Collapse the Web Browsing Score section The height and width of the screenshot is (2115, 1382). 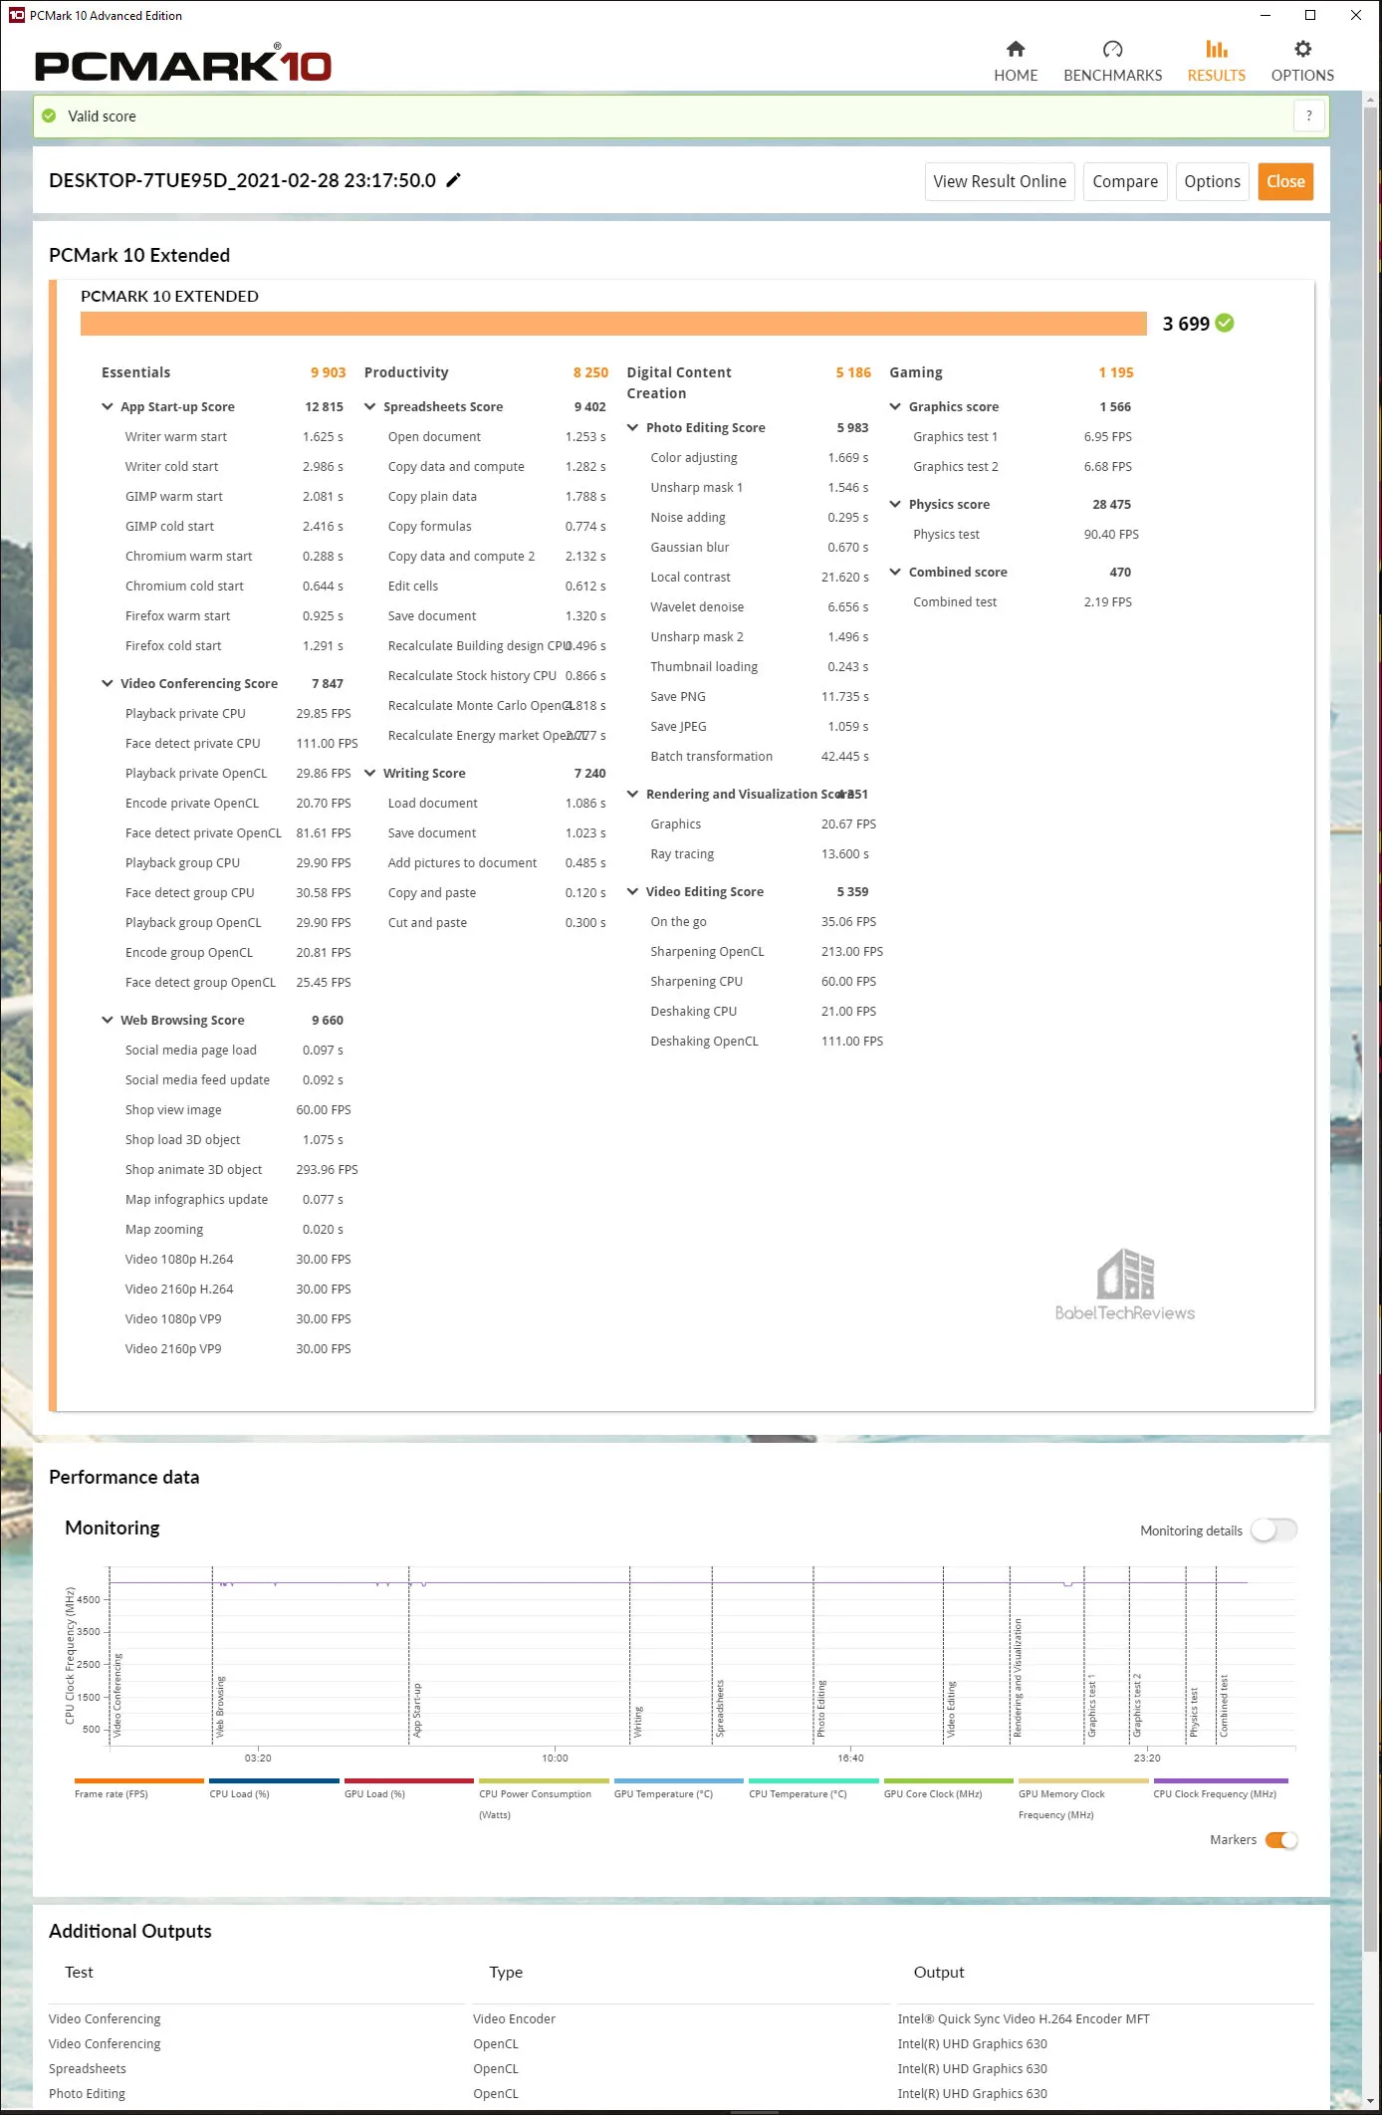[108, 1020]
